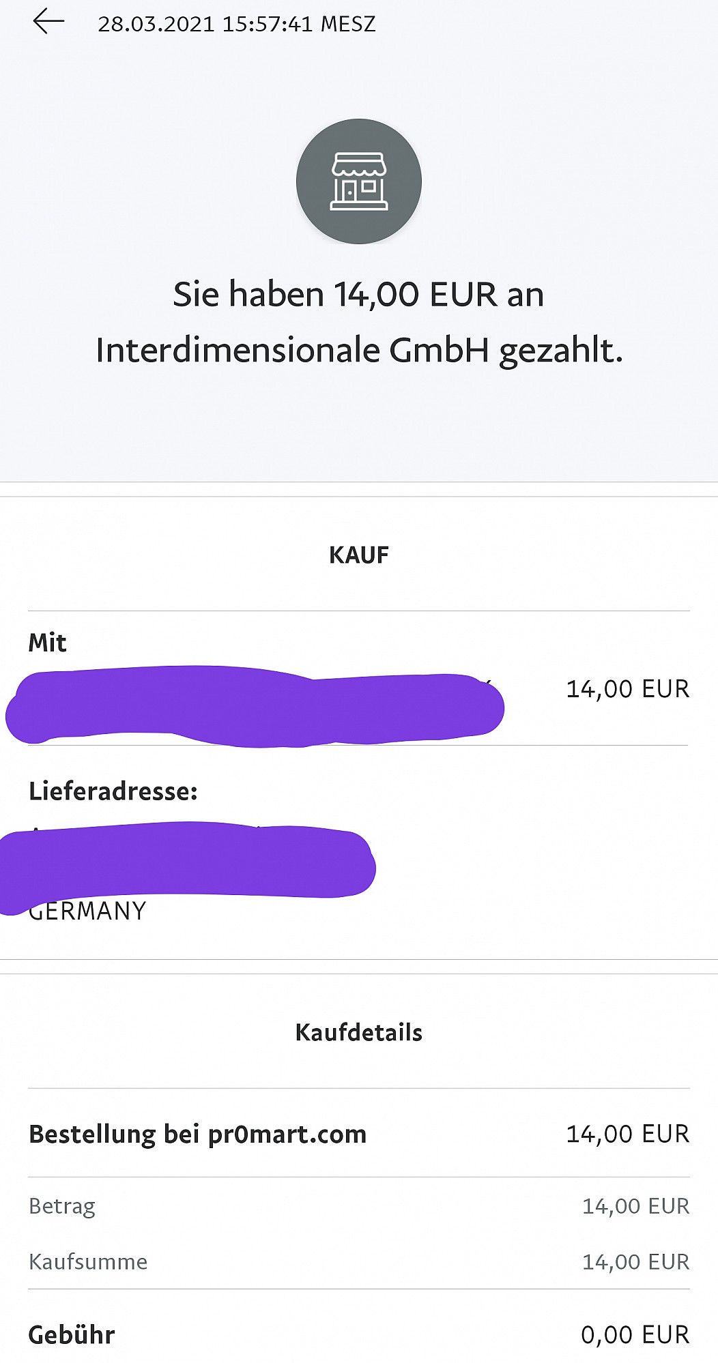
Task: Tap the gray storefront merchant icon
Action: click(359, 181)
